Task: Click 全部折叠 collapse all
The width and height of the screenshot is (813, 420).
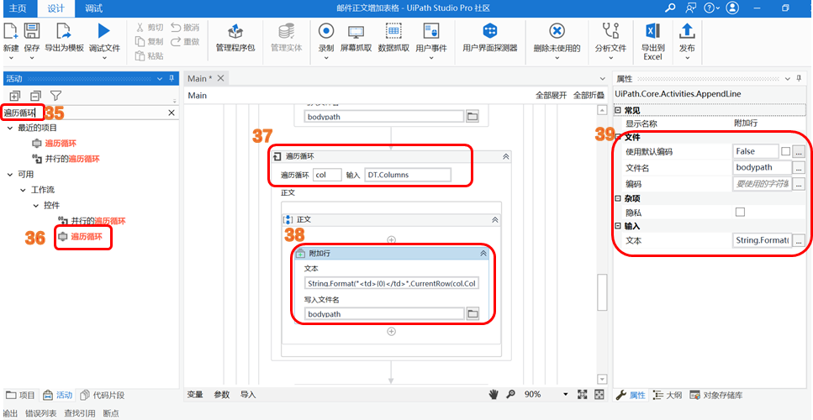Action: [589, 95]
